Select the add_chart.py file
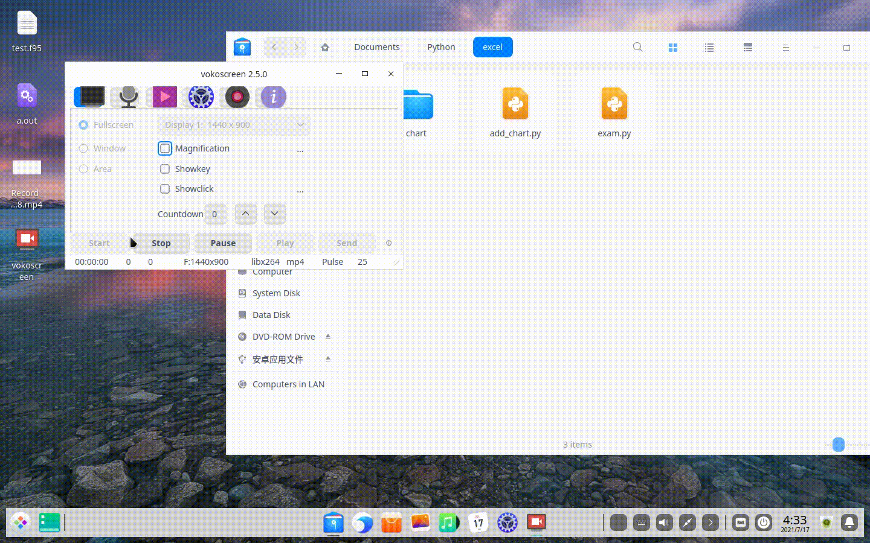 [515, 113]
